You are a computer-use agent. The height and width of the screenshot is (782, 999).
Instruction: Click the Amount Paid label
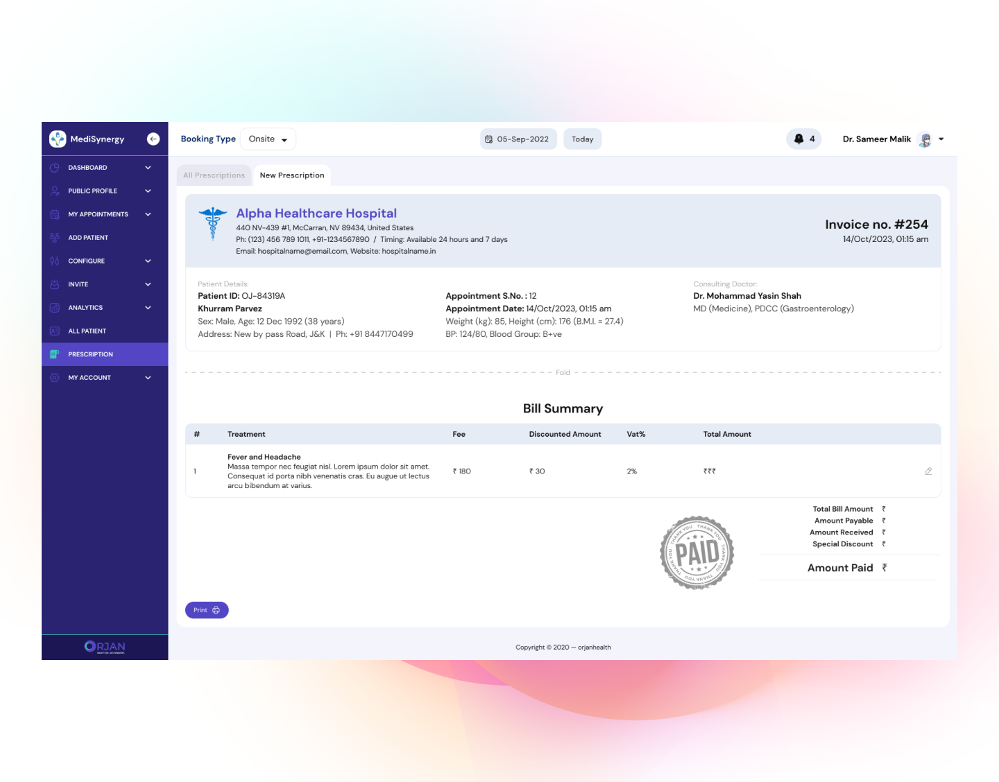click(x=840, y=568)
